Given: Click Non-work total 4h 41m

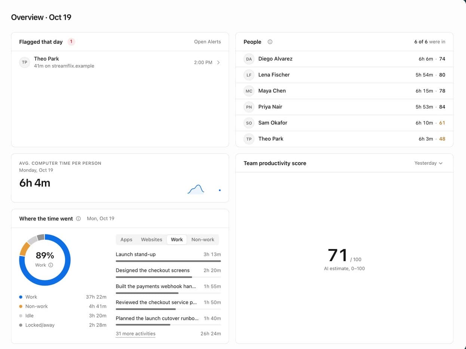Looking at the screenshot, I should (98, 306).
